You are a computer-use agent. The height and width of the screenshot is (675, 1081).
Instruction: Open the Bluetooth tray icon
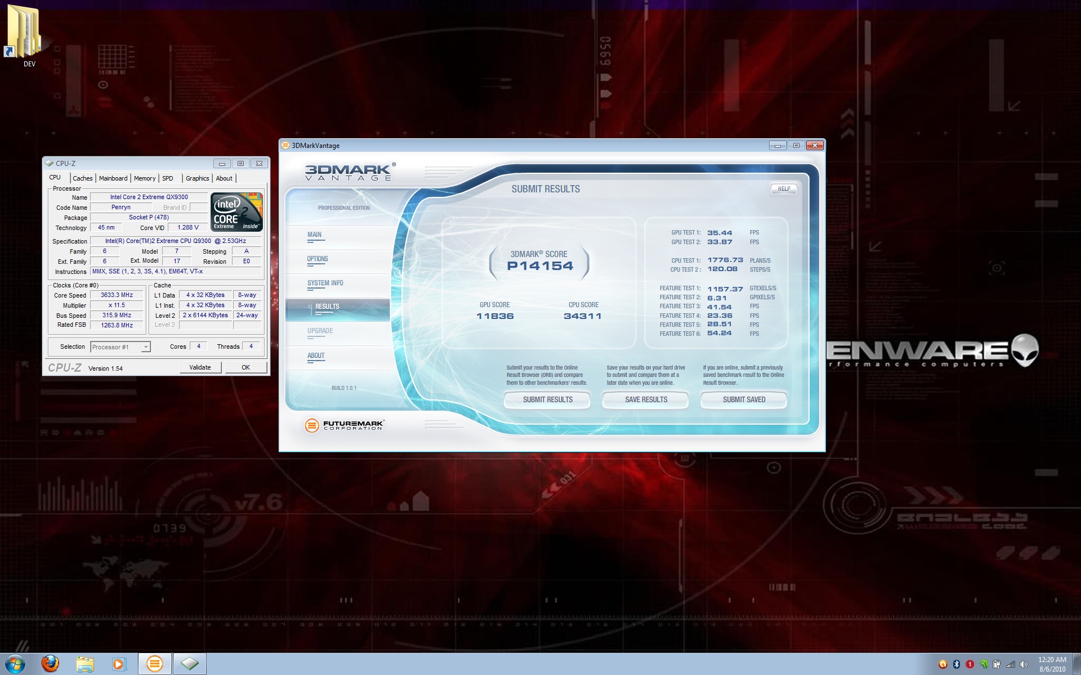[956, 664]
